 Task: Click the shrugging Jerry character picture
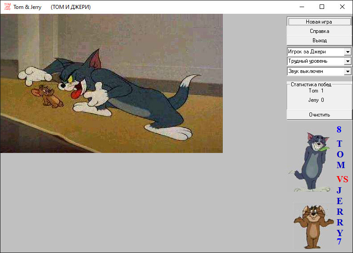point(313,226)
